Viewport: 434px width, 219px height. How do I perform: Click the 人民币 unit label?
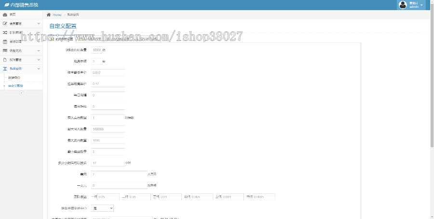(x=152, y=175)
